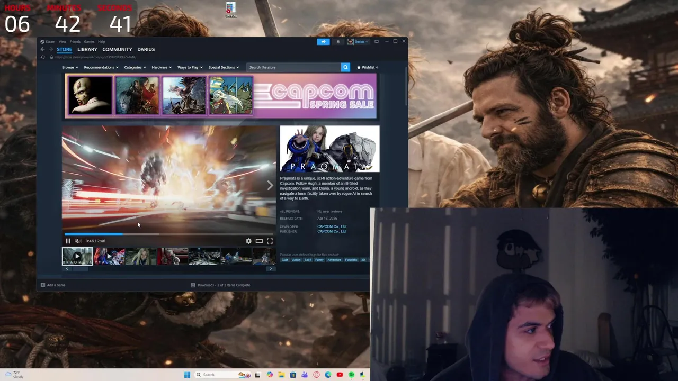
Task: Open the Wishlist star link
Action: tap(367, 67)
